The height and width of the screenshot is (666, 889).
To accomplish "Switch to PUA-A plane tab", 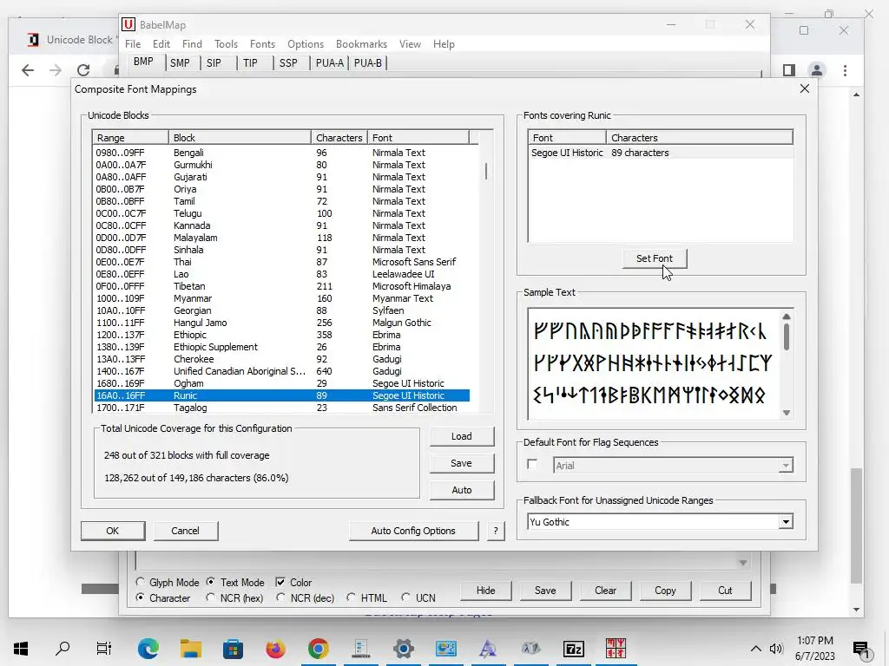I will [x=329, y=62].
